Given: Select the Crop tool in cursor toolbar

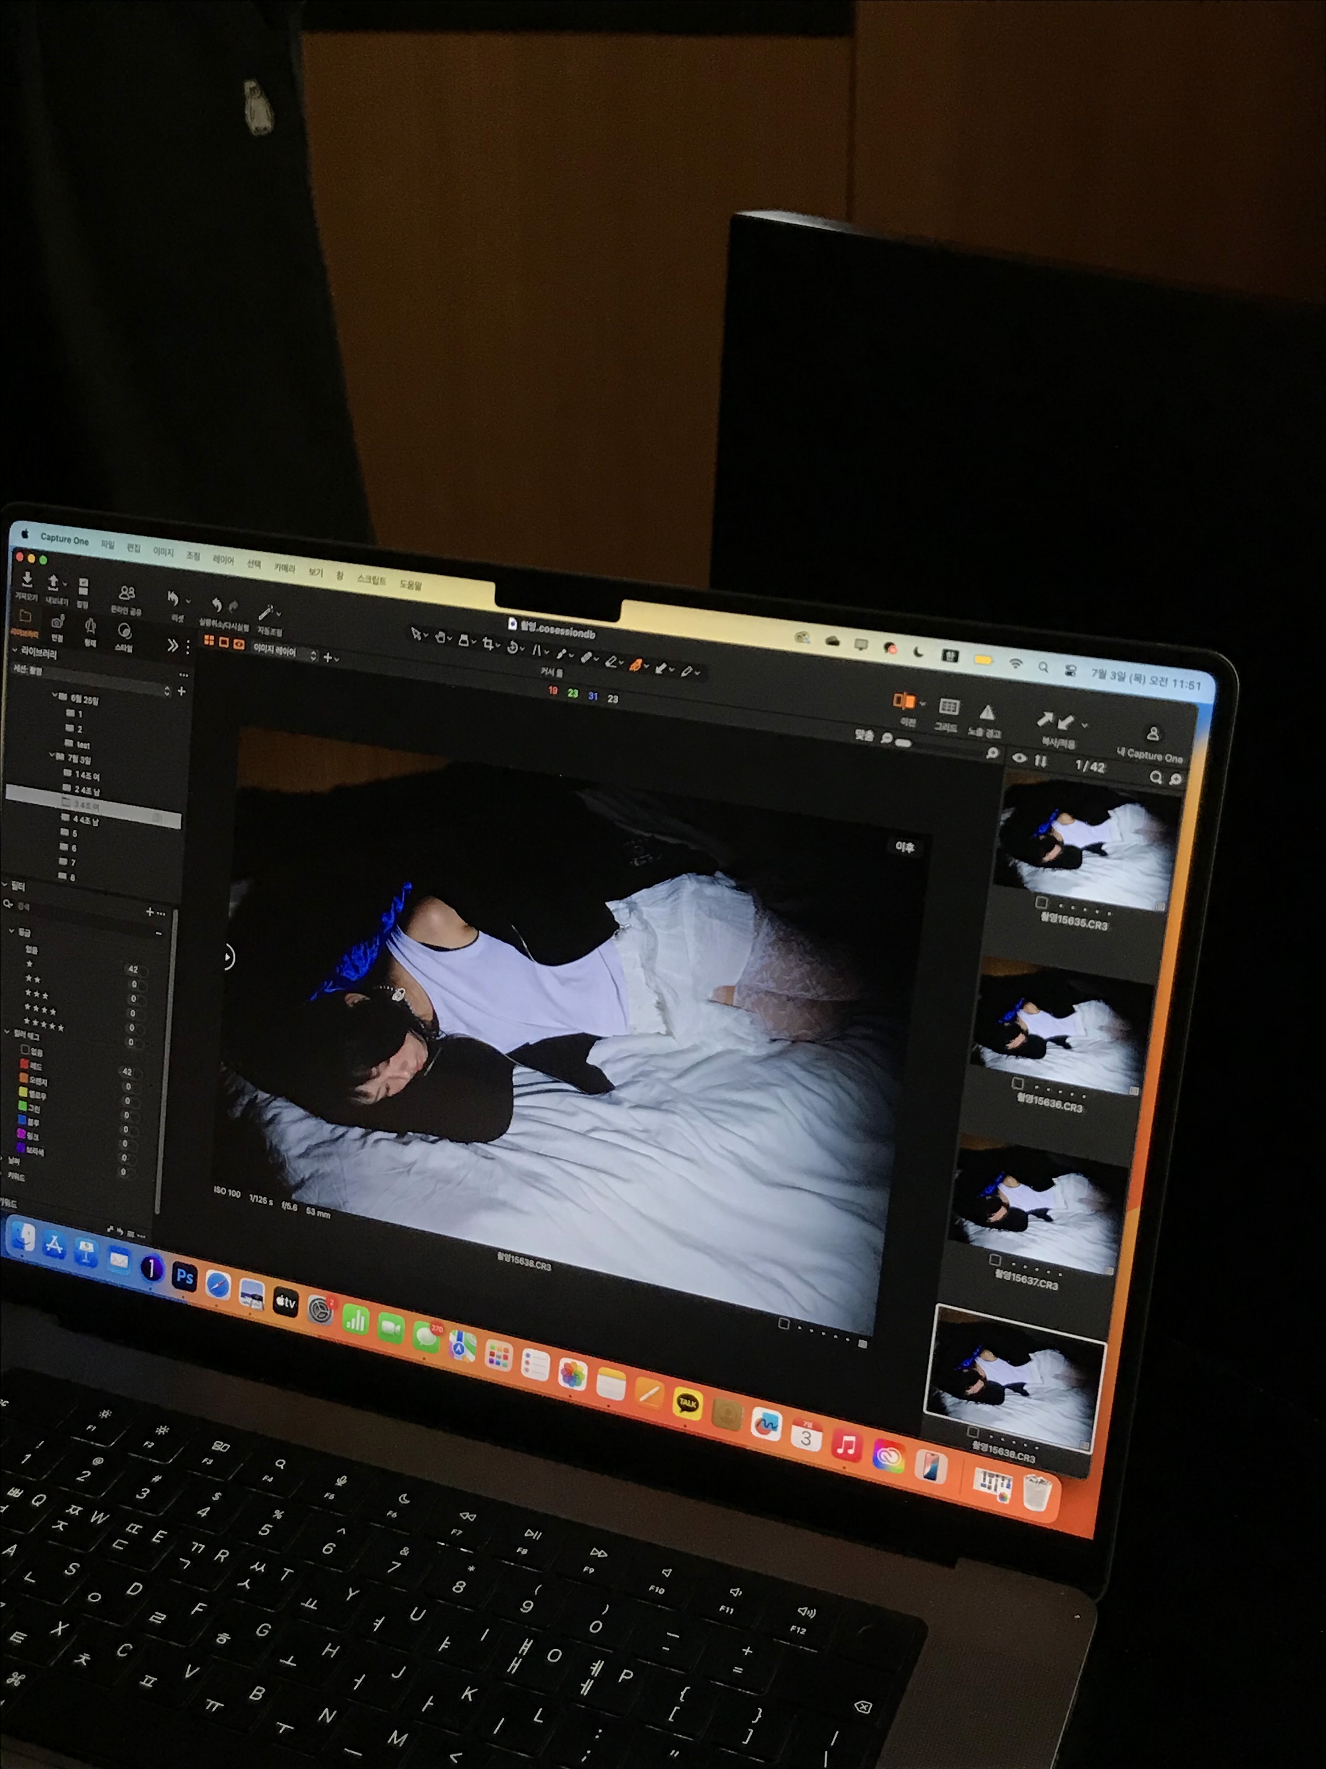Looking at the screenshot, I should coord(488,645).
